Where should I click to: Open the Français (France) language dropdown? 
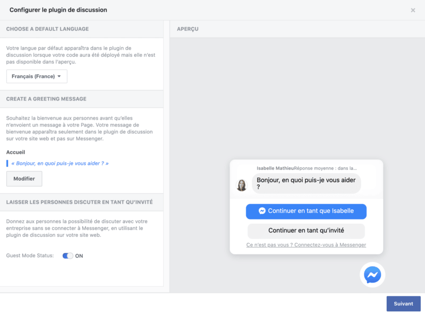pos(37,77)
